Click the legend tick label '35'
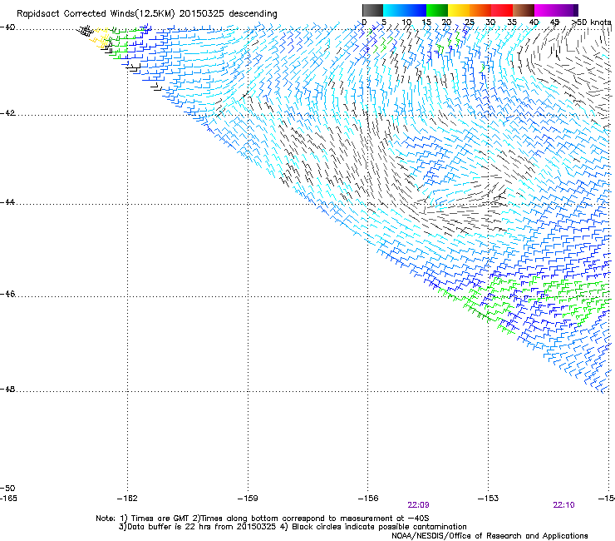The width and height of the screenshot is (615, 541). pyautogui.click(x=512, y=22)
